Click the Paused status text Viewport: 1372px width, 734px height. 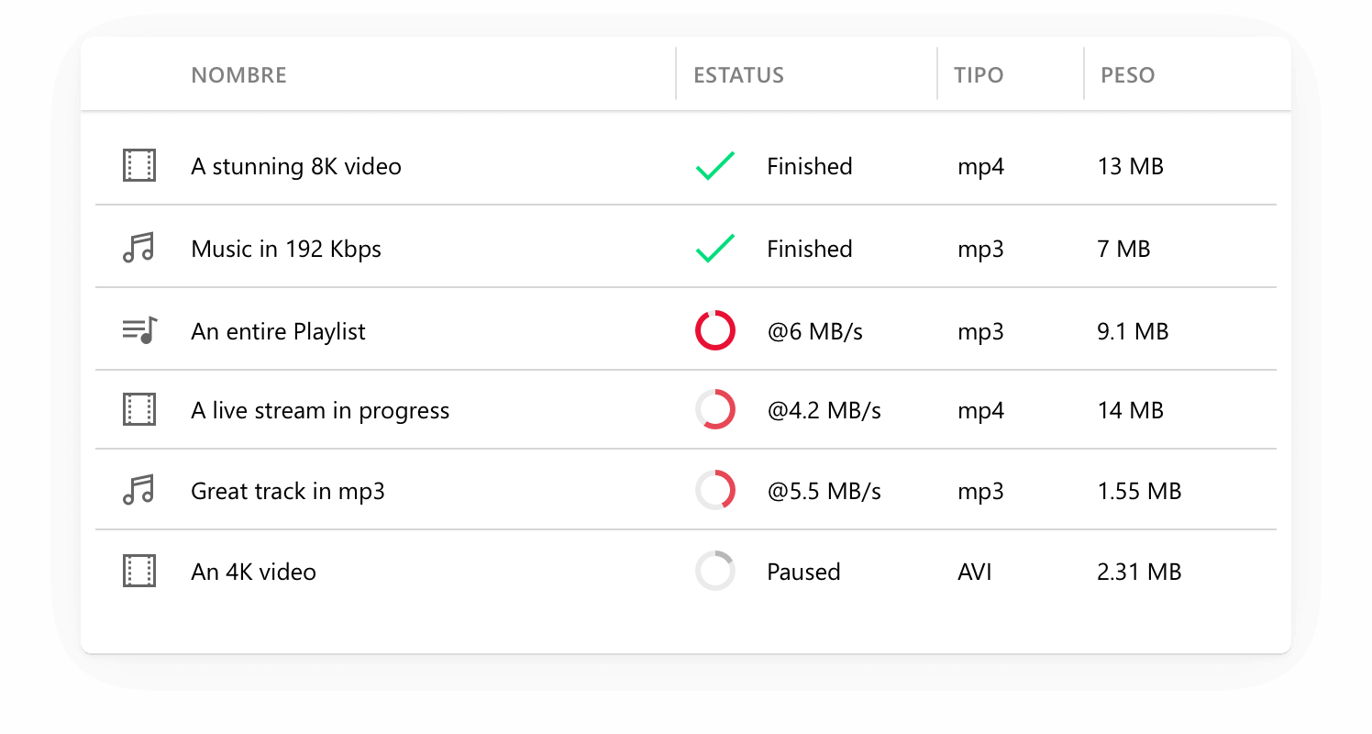tap(803, 573)
